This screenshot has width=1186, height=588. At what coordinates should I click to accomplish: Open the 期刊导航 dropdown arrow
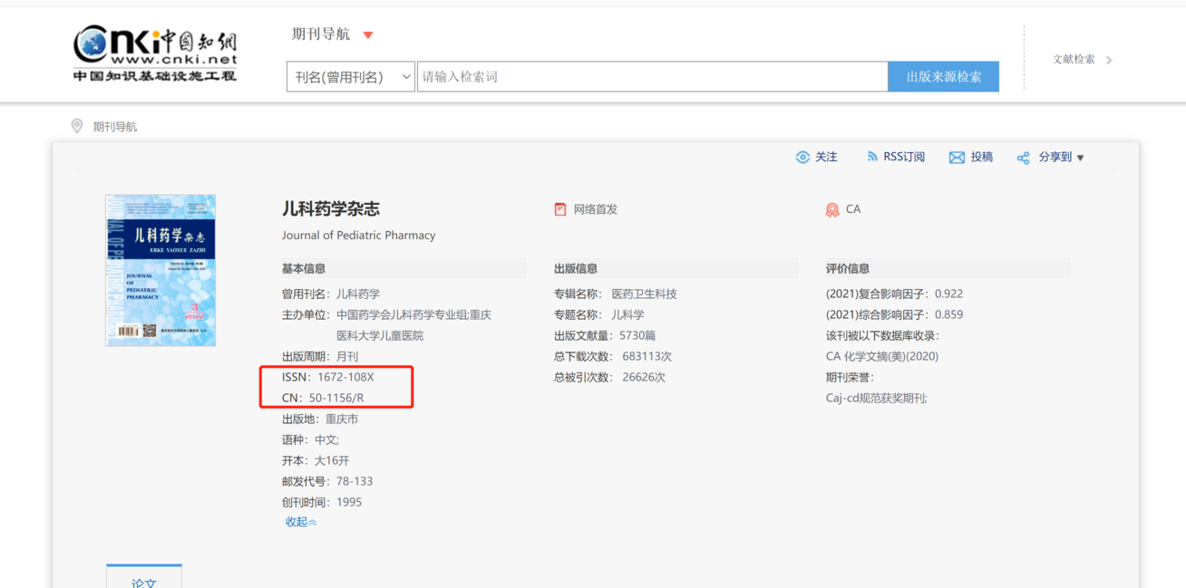(x=367, y=34)
